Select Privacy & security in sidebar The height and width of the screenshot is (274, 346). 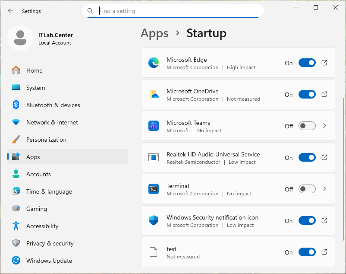tap(50, 243)
